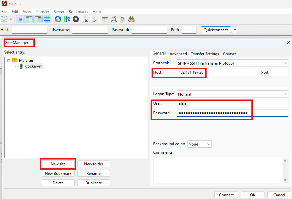Click the Cancel current operation icon
Screen dimensions: 292x199
pos(76,19)
